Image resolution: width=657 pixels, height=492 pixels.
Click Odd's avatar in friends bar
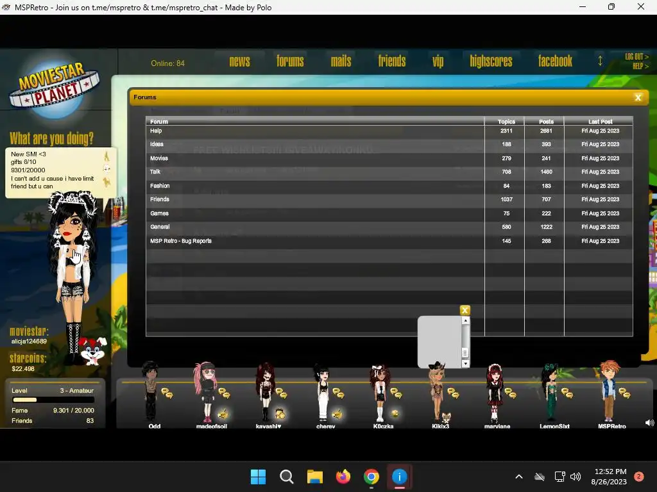pyautogui.click(x=150, y=391)
